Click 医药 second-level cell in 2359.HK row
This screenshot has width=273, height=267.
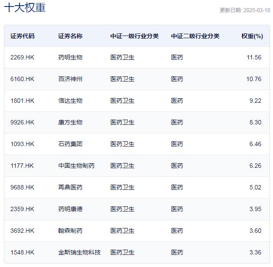click(177, 209)
